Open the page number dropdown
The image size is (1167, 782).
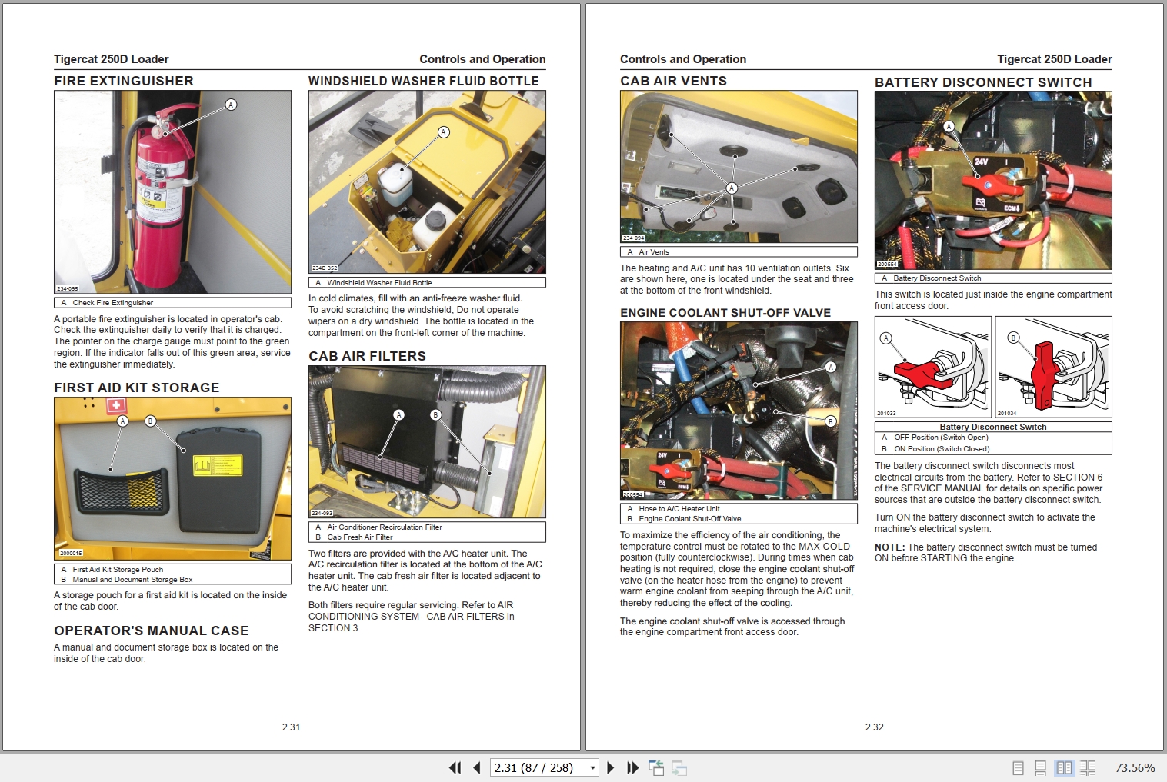pos(592,767)
